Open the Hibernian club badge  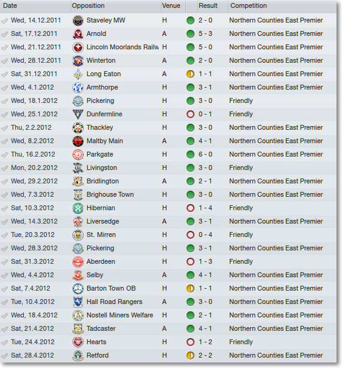78,208
